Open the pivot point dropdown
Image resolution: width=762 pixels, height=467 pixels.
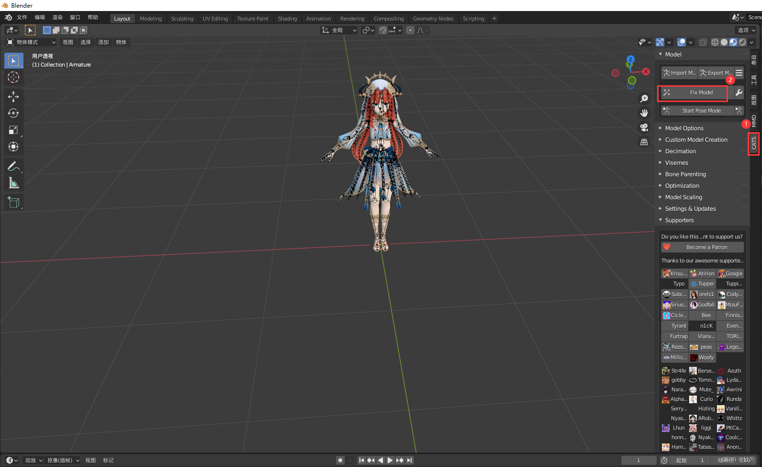tap(368, 30)
